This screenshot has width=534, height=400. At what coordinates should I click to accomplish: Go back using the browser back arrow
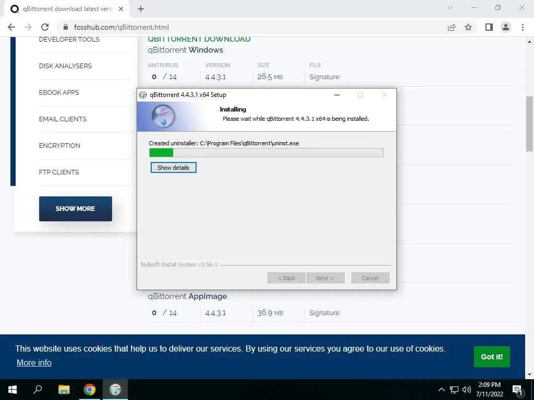point(11,27)
